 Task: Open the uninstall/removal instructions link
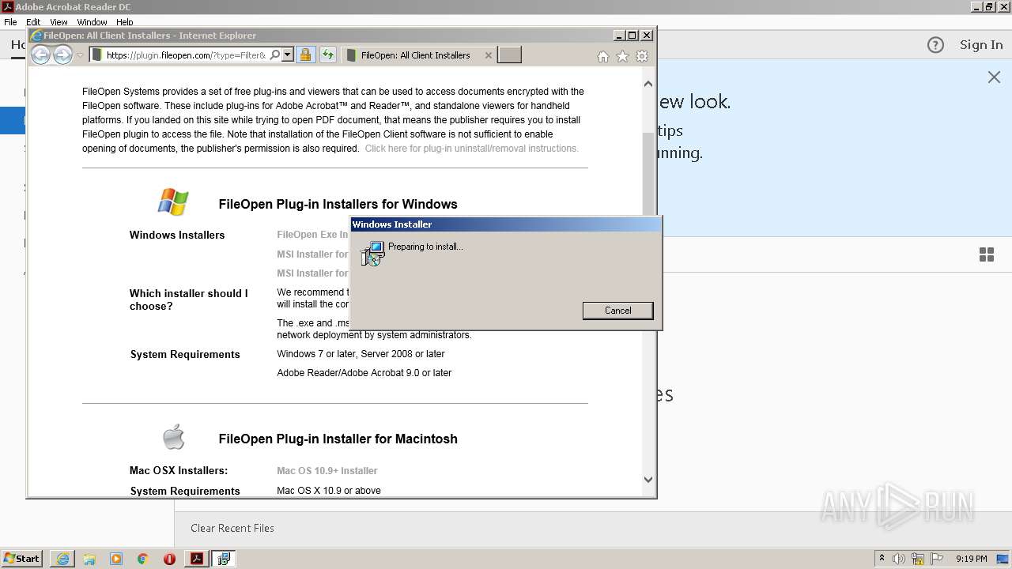tap(471, 149)
